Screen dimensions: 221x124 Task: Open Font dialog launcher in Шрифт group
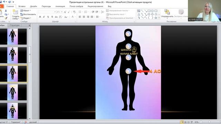coord(75,21)
